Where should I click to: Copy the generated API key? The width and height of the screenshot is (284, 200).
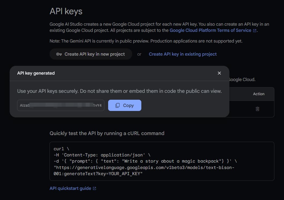124,105
